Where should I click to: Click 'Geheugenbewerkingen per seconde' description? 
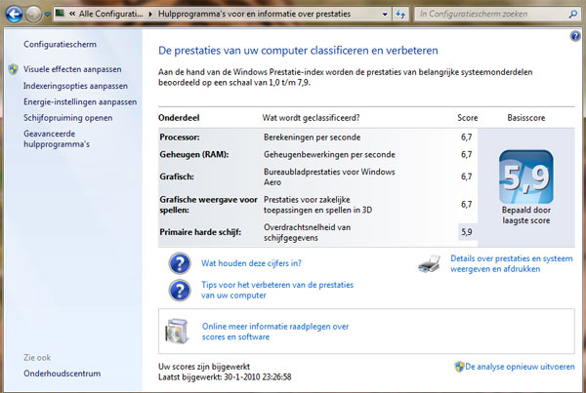[329, 154]
